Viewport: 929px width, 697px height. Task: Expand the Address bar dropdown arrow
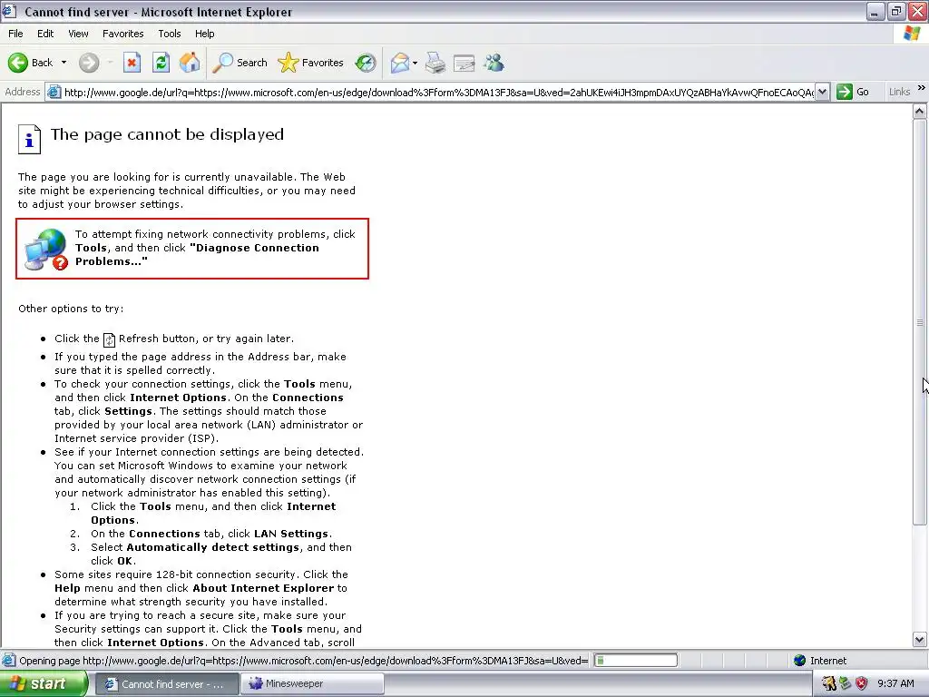[822, 92]
